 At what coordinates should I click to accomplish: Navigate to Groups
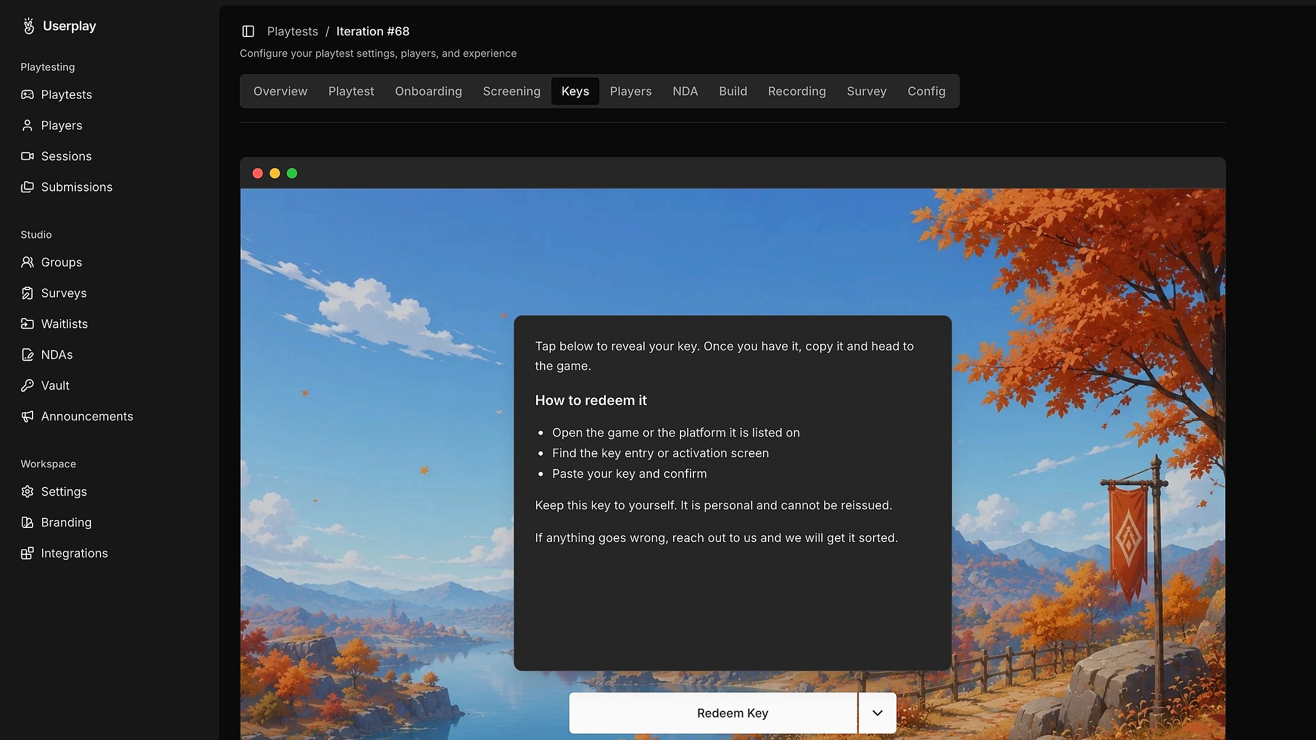(62, 262)
